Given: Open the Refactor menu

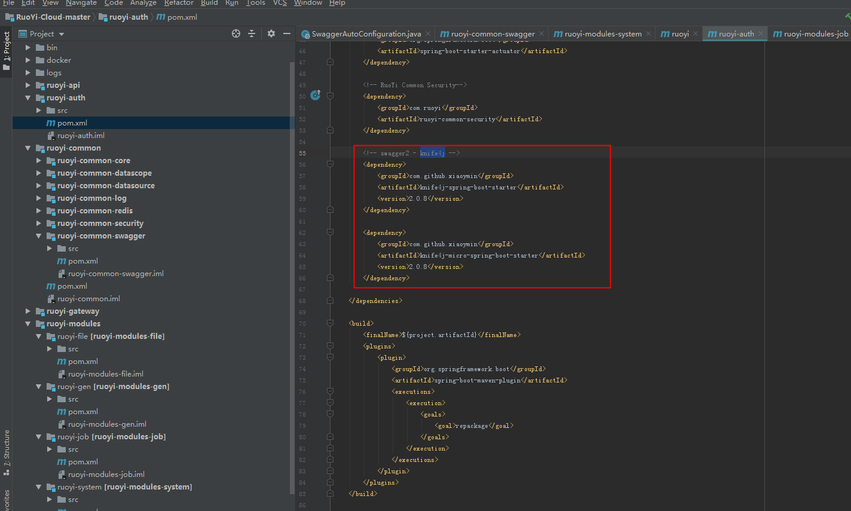Looking at the screenshot, I should pos(179,4).
